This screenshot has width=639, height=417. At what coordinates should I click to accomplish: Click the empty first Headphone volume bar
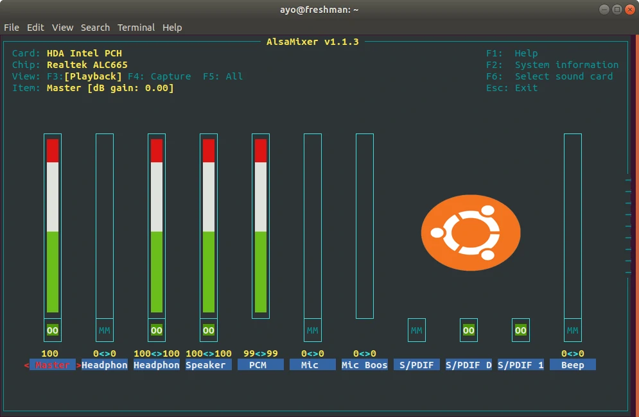[104, 226]
